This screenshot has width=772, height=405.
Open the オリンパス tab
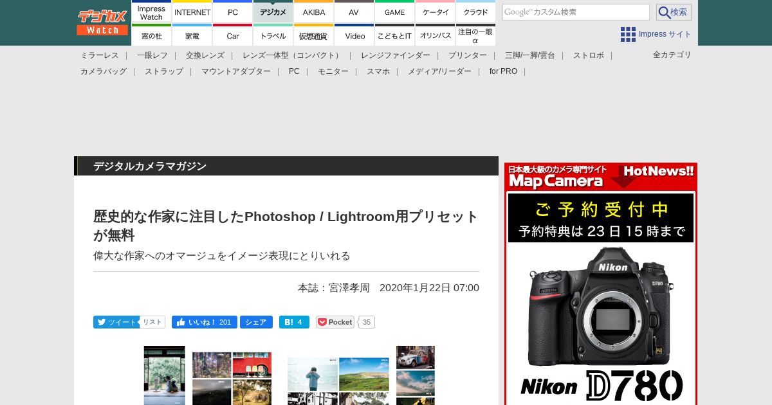[436, 35]
